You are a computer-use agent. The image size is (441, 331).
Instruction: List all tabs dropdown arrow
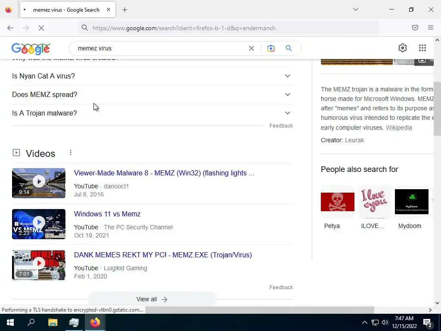tap(355, 9)
